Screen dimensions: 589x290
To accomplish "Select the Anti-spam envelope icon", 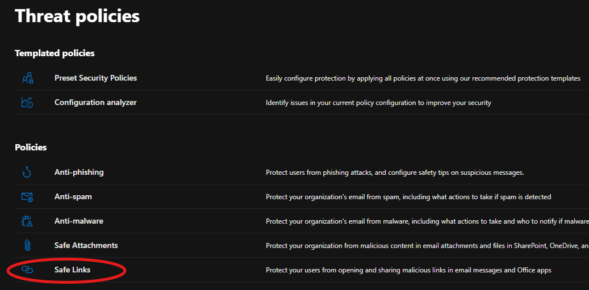I will tap(27, 197).
